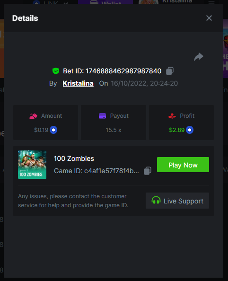228x281 pixels.
Task: Click the 100 Zombies game thumbnail
Action: (x=32, y=165)
